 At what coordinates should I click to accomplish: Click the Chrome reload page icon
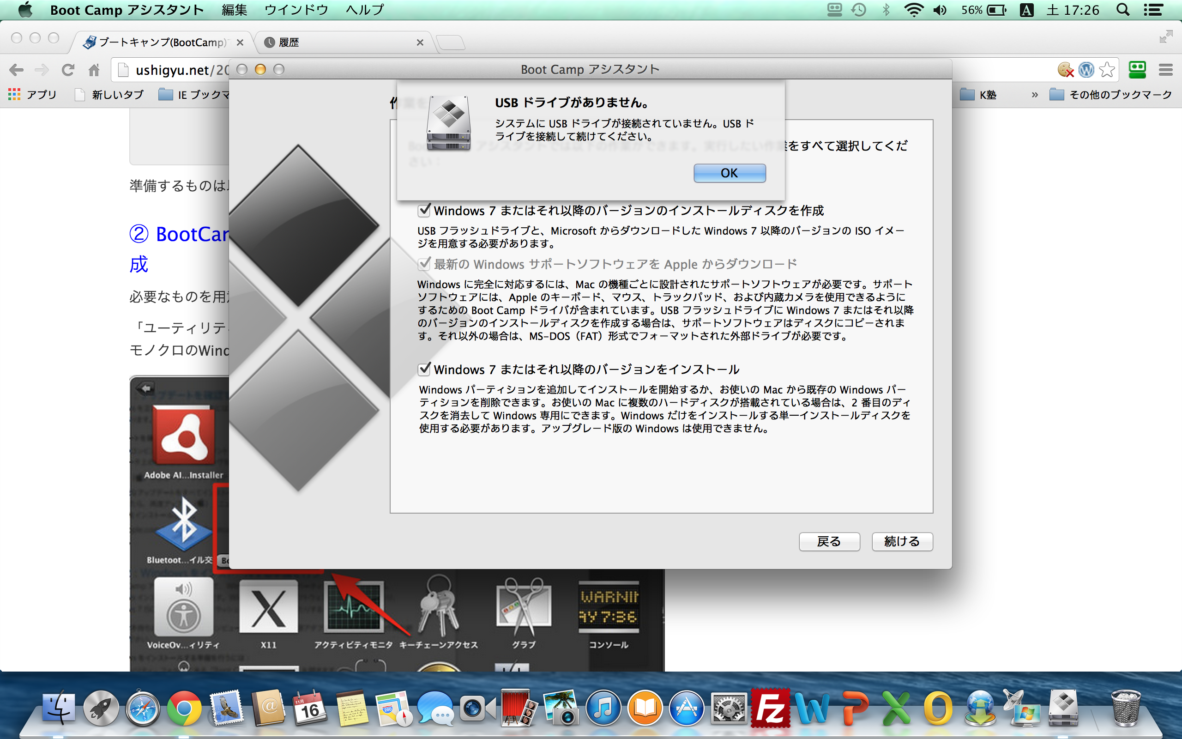pyautogui.click(x=68, y=70)
